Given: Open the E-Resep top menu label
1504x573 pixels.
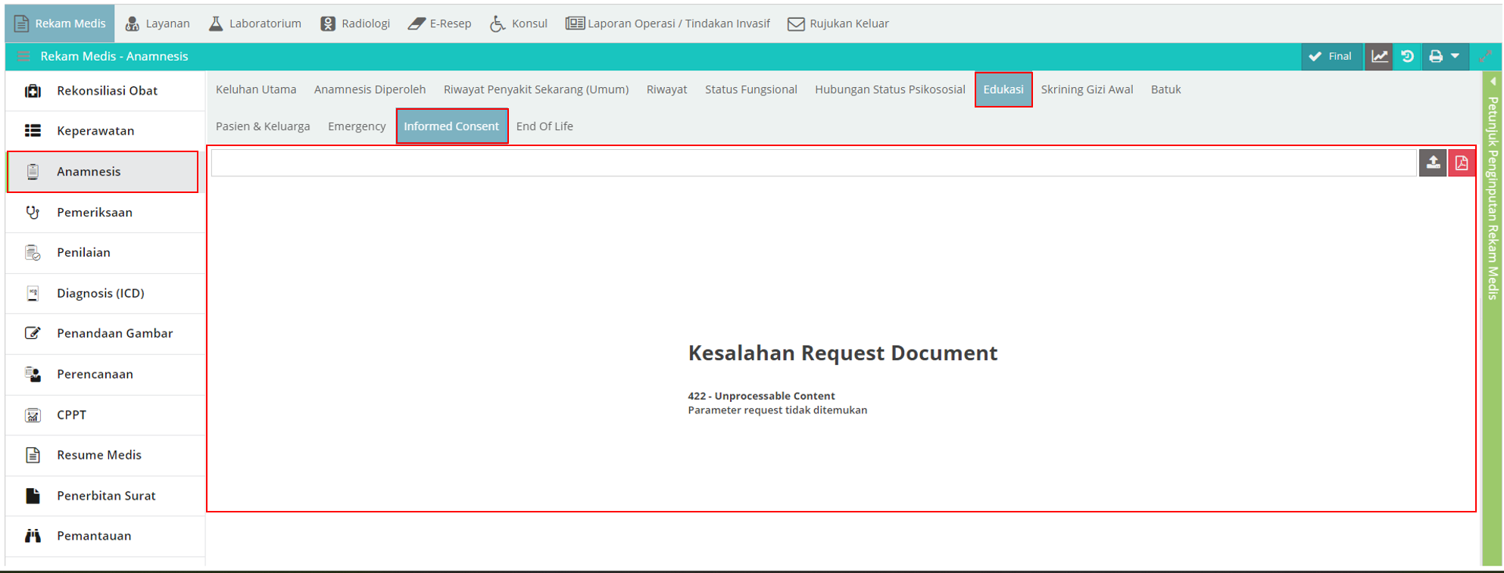Looking at the screenshot, I should pyautogui.click(x=451, y=23).
